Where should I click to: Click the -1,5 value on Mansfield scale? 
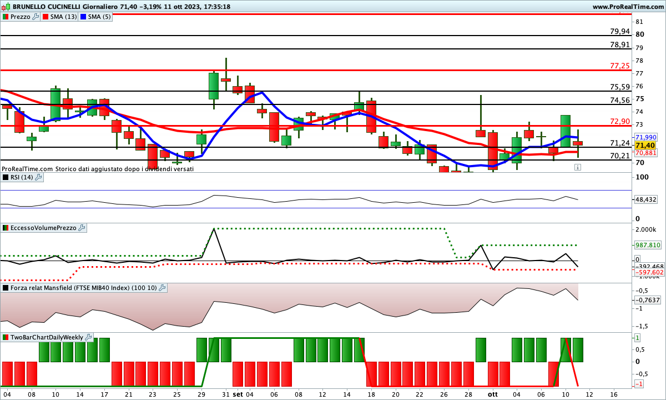[x=643, y=326]
